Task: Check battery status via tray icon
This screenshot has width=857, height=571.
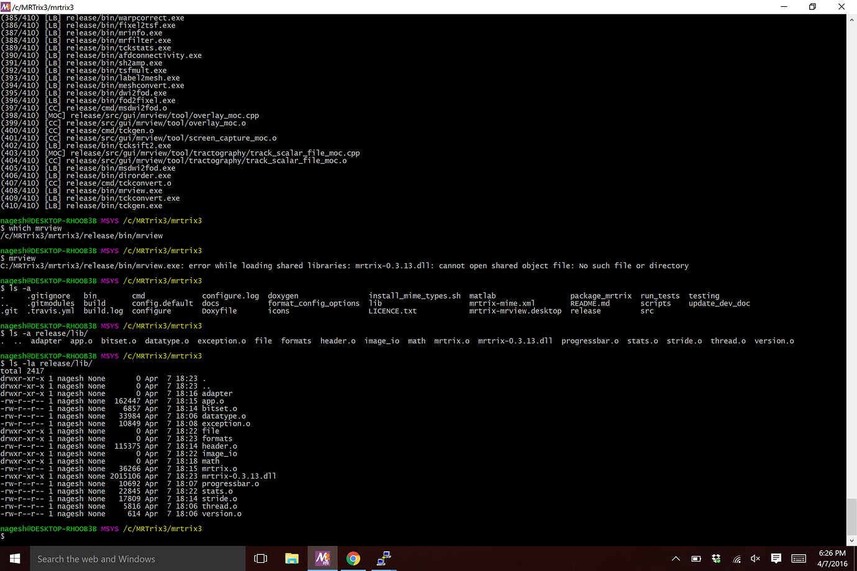Action: click(x=697, y=558)
